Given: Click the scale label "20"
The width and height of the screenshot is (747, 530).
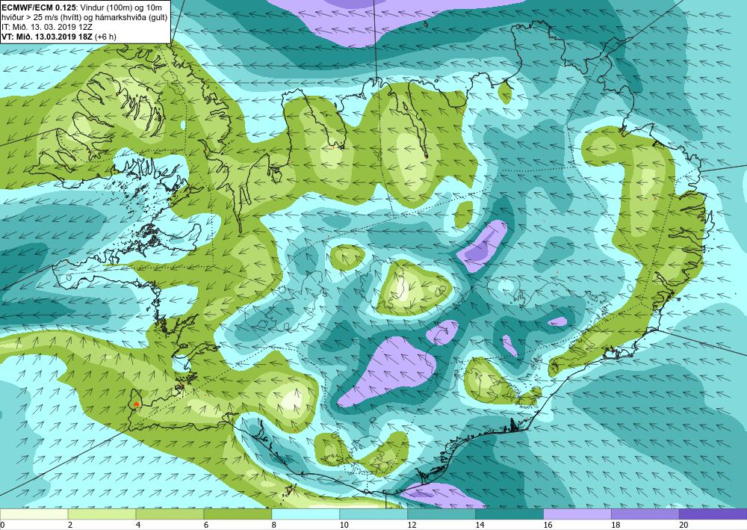Looking at the screenshot, I should click(684, 526).
